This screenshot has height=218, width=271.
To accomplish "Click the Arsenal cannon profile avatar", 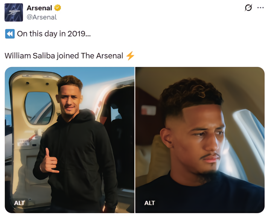I will (14, 12).
